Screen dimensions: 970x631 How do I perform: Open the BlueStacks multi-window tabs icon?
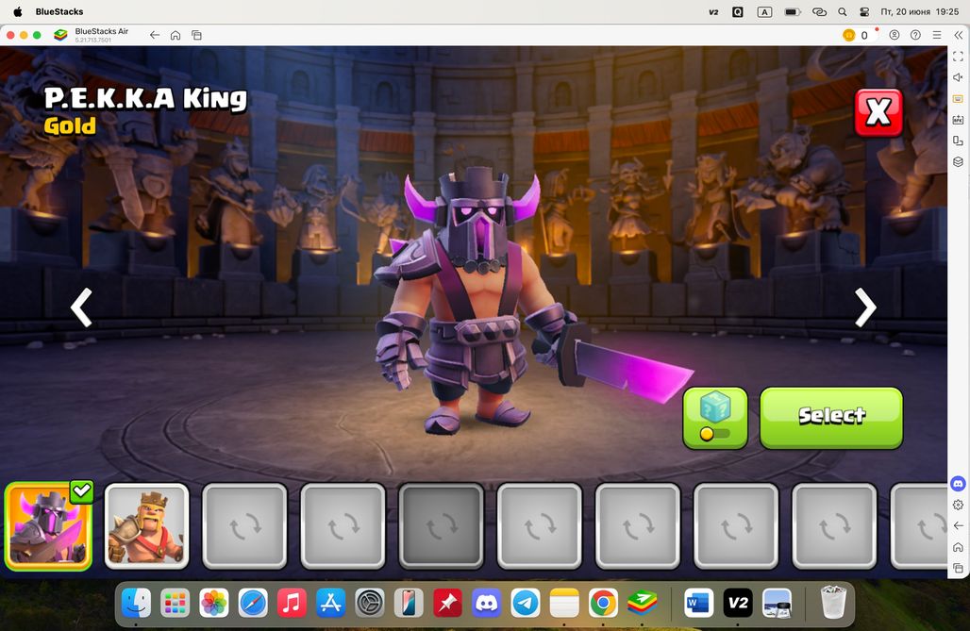tap(196, 35)
